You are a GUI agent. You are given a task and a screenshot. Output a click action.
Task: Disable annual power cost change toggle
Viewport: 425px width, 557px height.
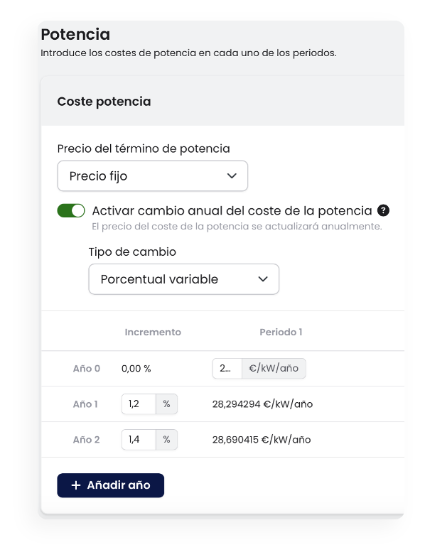(71, 210)
